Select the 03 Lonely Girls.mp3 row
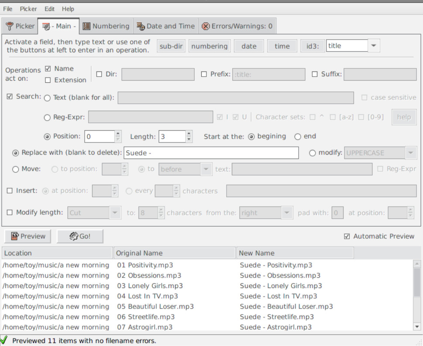Viewport: 423px width, 346px height. pos(207,286)
